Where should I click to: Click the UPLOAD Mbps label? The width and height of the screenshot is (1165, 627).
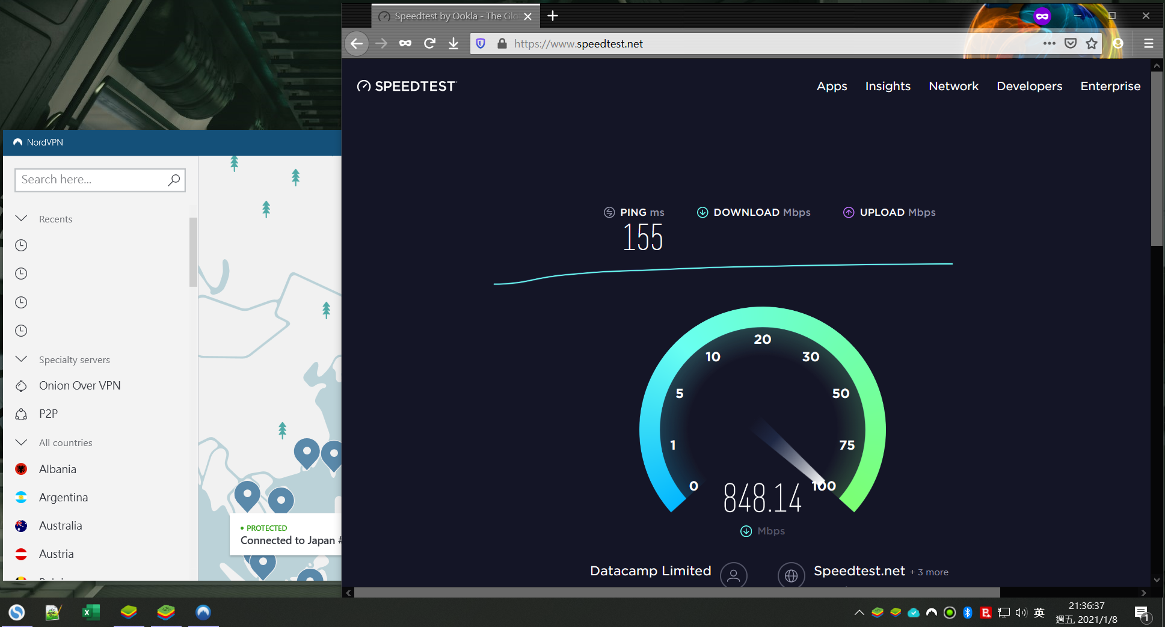(x=890, y=212)
